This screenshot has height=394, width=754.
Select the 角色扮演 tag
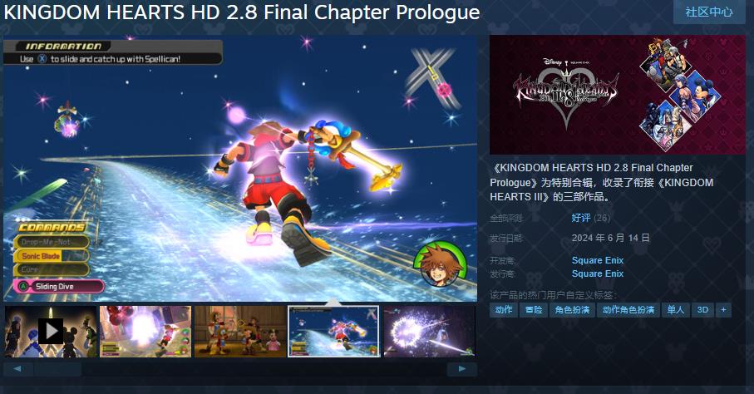coord(572,310)
